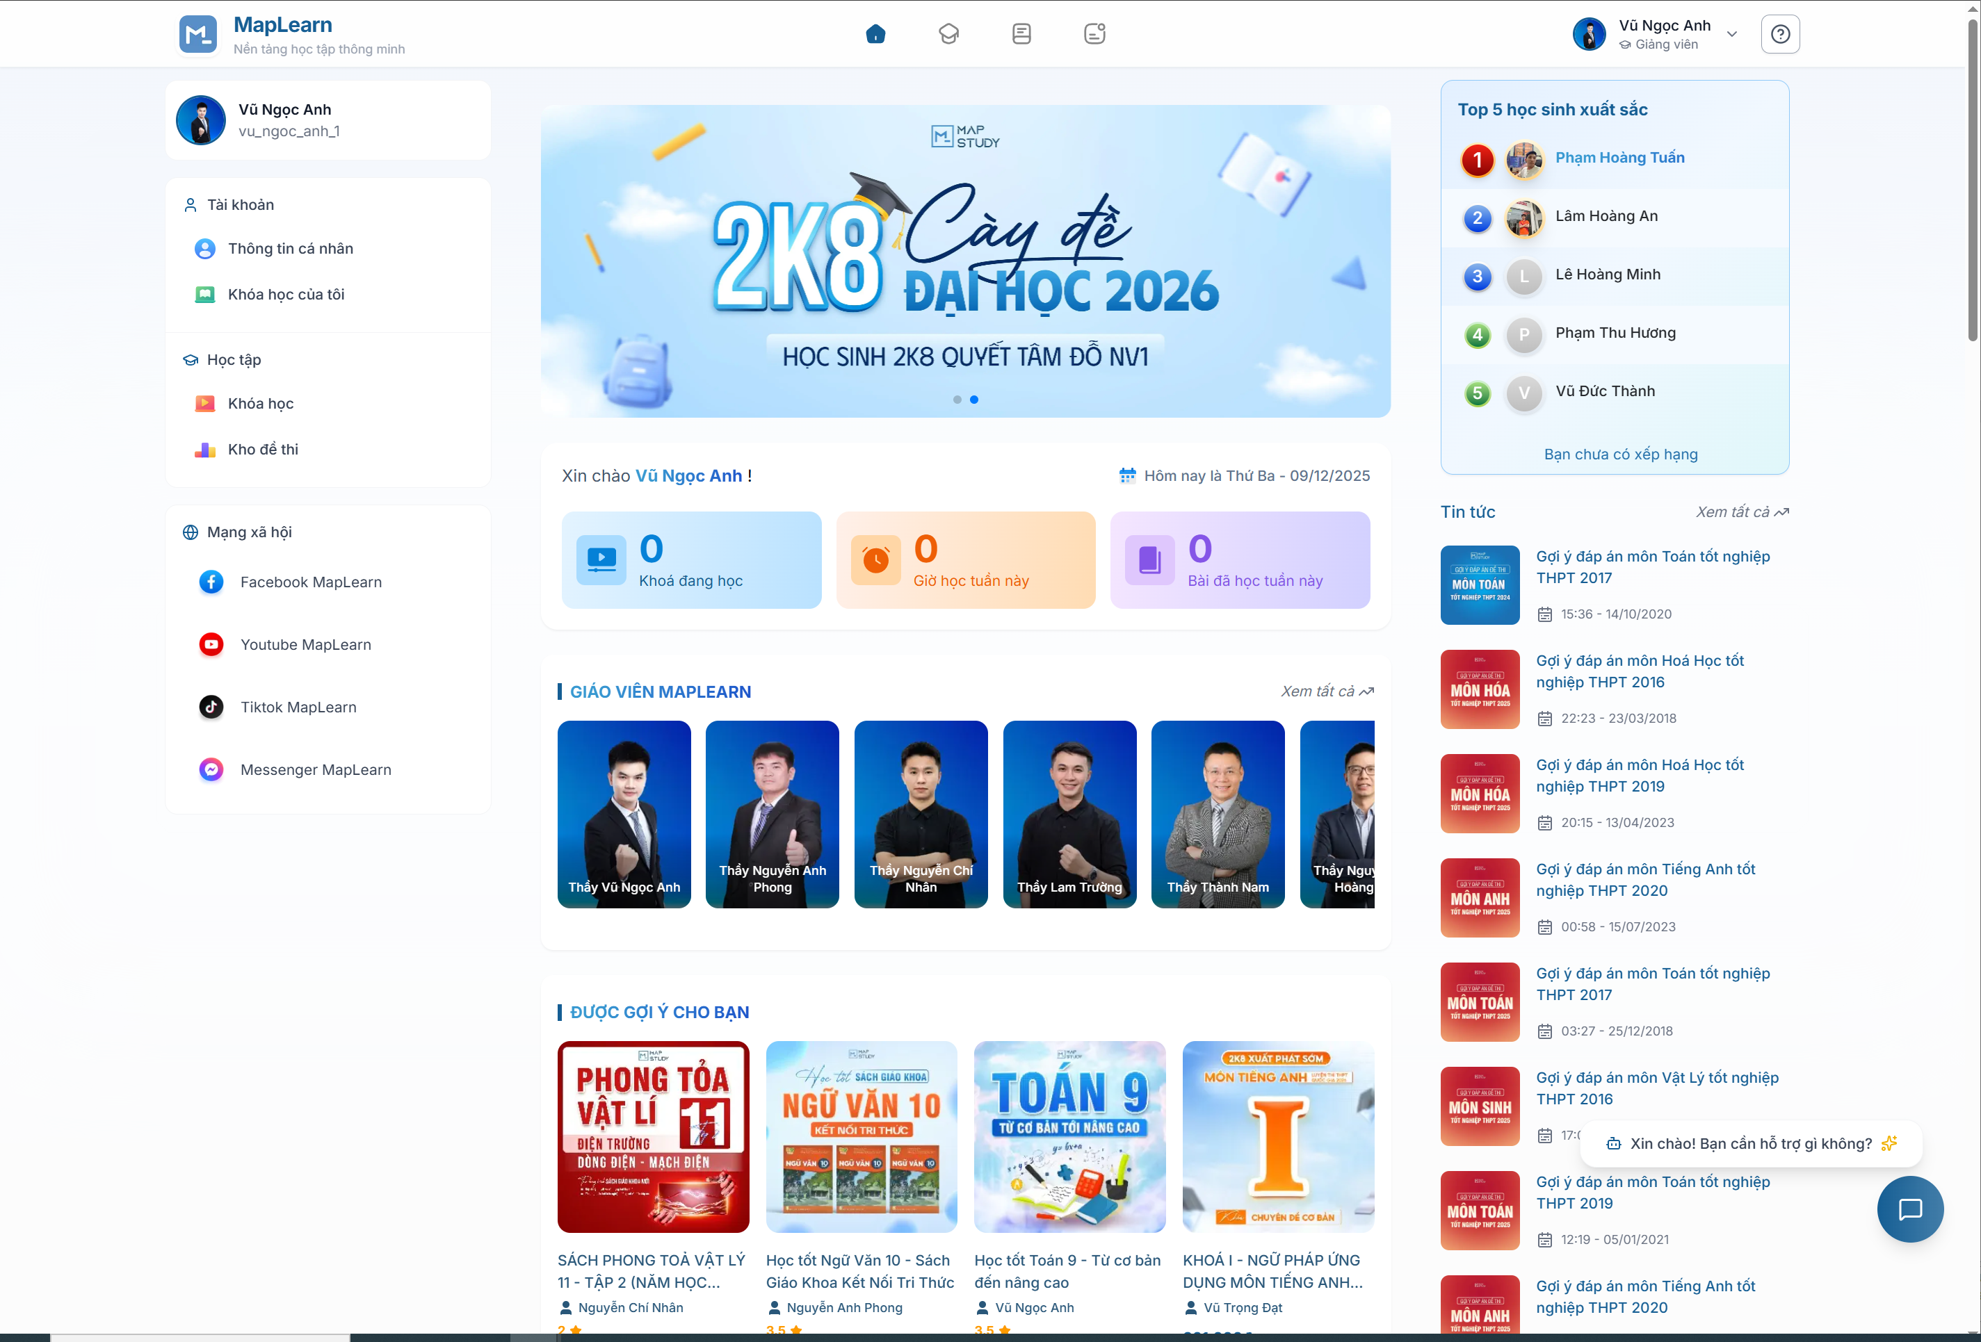The image size is (1981, 1342).
Task: Open Khóa học của tôi menu item
Action: coord(286,295)
